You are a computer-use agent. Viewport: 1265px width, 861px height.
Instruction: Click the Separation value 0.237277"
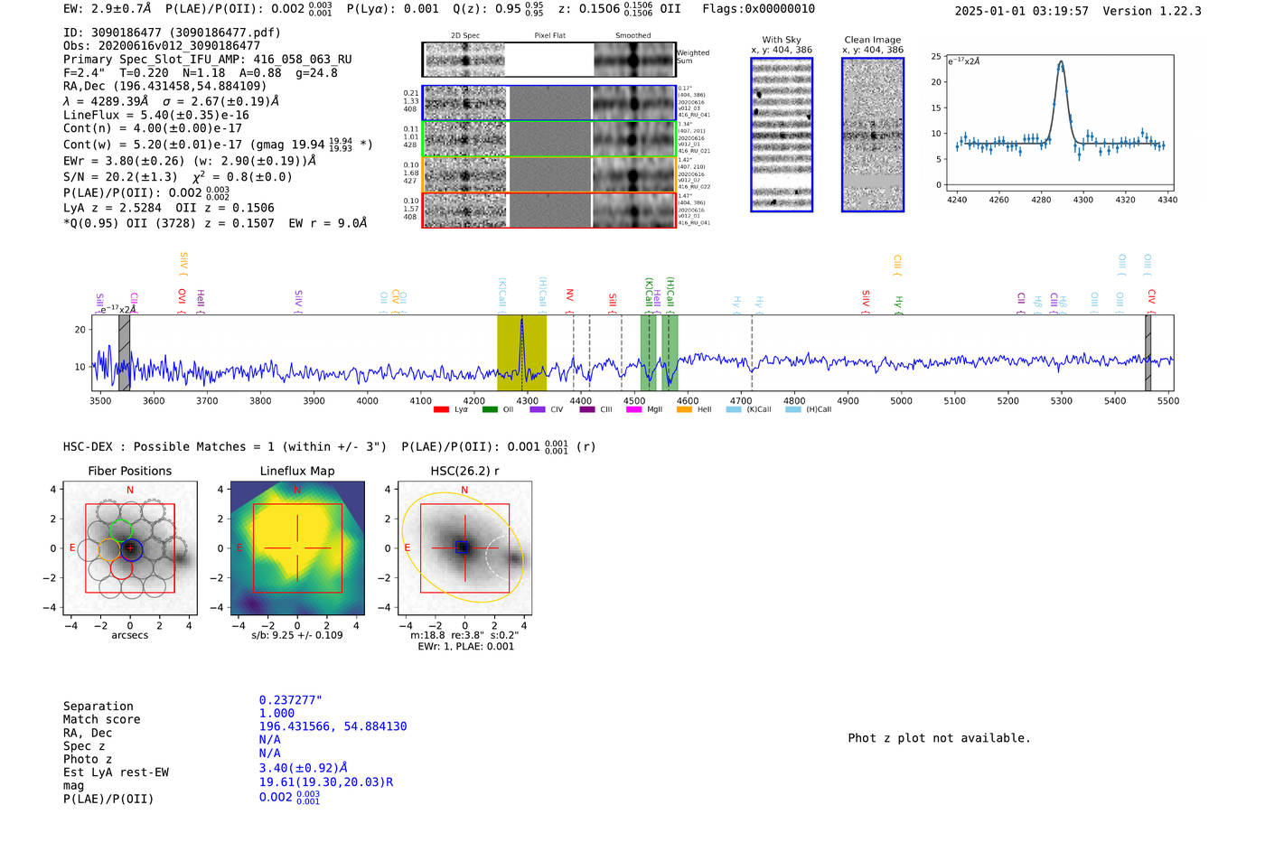291,700
